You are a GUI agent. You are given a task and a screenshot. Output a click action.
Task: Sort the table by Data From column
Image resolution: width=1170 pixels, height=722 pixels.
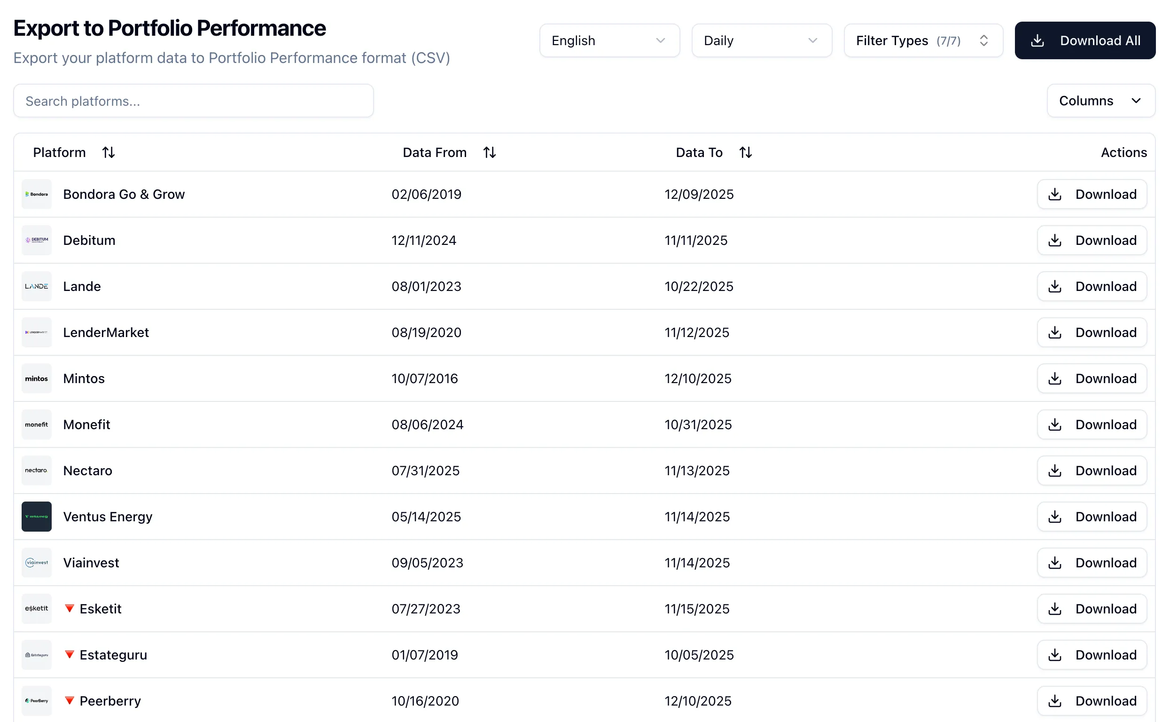[x=490, y=152]
